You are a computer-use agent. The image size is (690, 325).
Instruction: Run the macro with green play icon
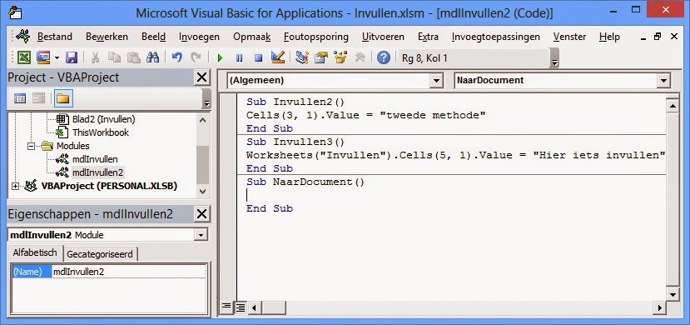pyautogui.click(x=220, y=57)
